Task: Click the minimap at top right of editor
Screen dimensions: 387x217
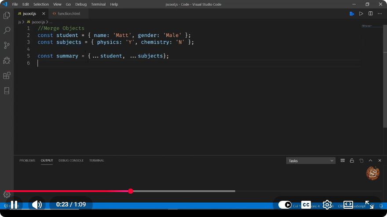Action: coord(367,26)
